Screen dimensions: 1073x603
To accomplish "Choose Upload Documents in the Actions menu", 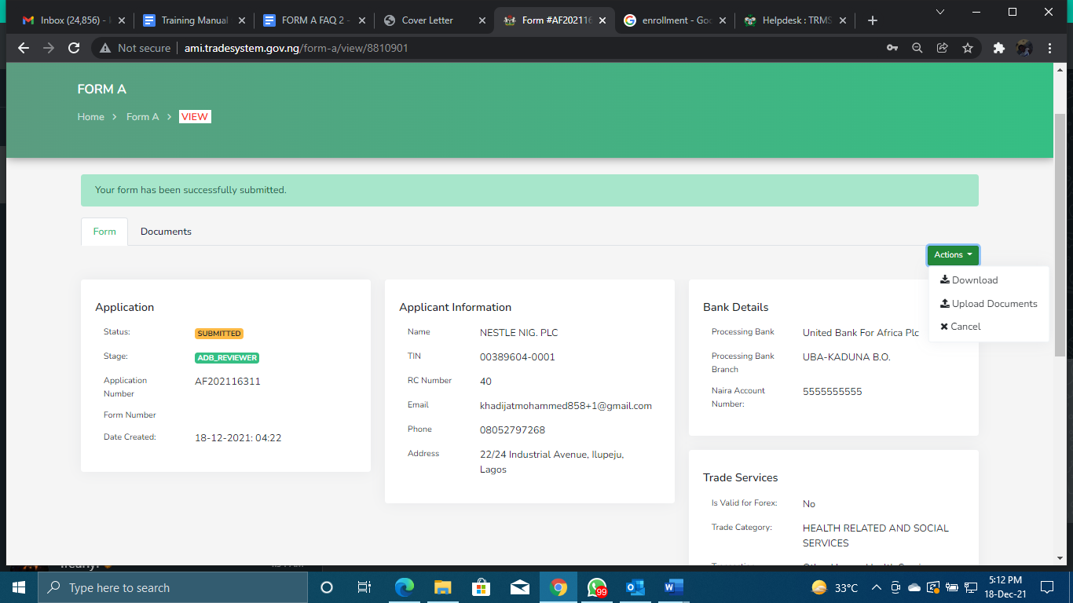I will click(x=989, y=304).
